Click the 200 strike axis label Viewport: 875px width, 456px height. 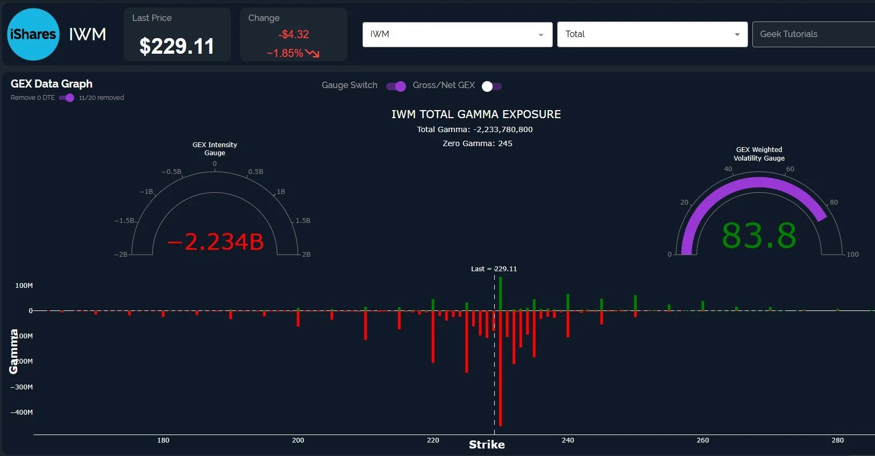coord(298,440)
